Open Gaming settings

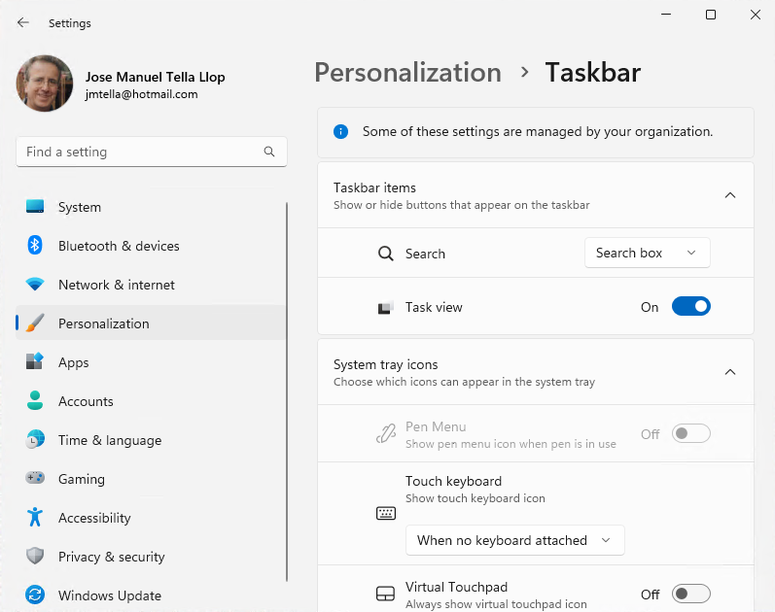(151, 479)
